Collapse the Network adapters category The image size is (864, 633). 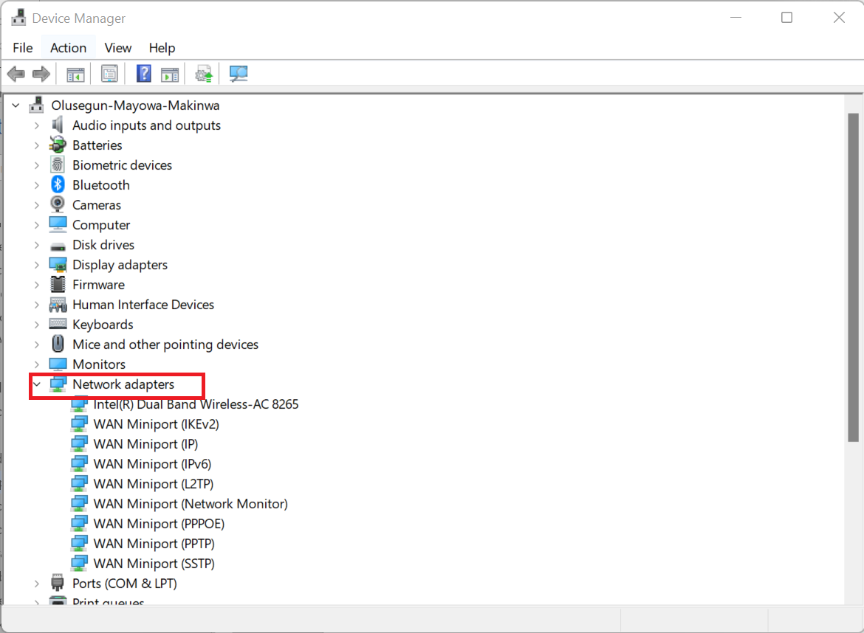coord(36,384)
